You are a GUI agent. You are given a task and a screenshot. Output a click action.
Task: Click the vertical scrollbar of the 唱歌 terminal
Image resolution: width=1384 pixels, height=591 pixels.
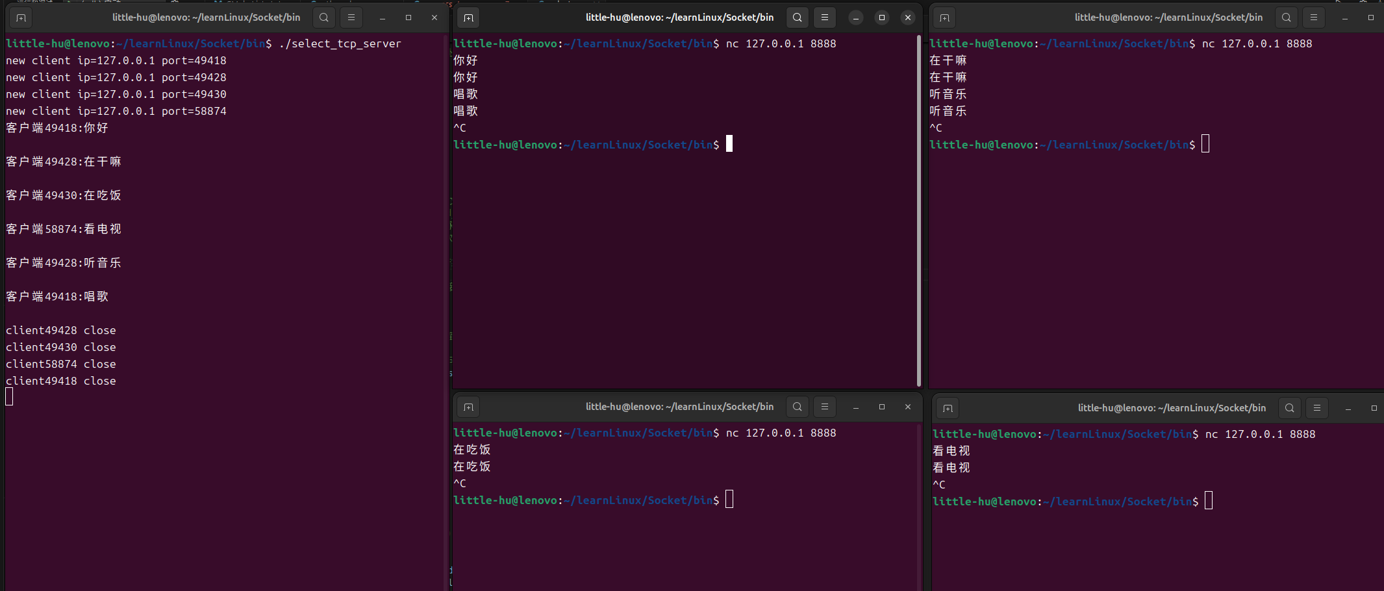tap(918, 211)
